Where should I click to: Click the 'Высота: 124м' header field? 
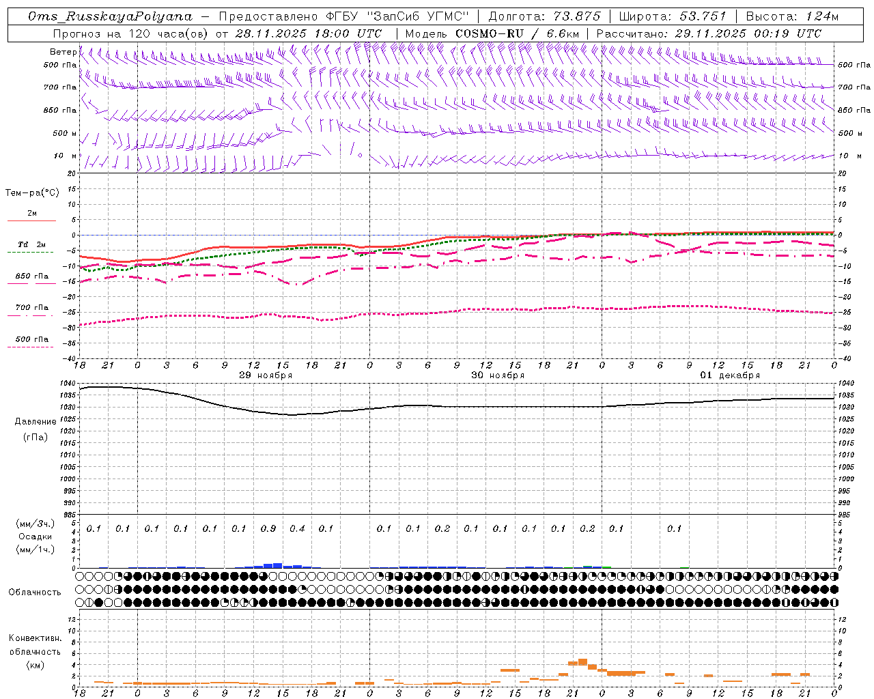[792, 16]
